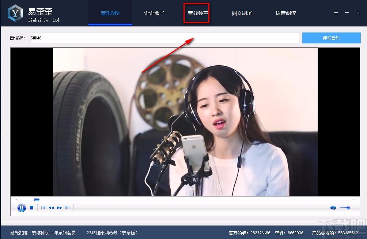Stop playback with the stop icon

[32, 208]
